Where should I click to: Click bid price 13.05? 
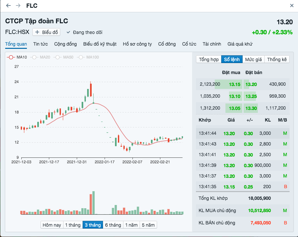pos(235,108)
